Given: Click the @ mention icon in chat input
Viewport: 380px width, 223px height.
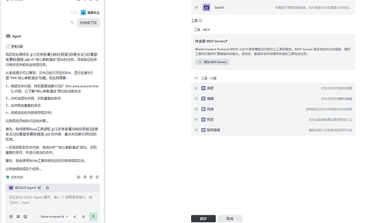Looking at the screenshot, I should coord(11,216).
